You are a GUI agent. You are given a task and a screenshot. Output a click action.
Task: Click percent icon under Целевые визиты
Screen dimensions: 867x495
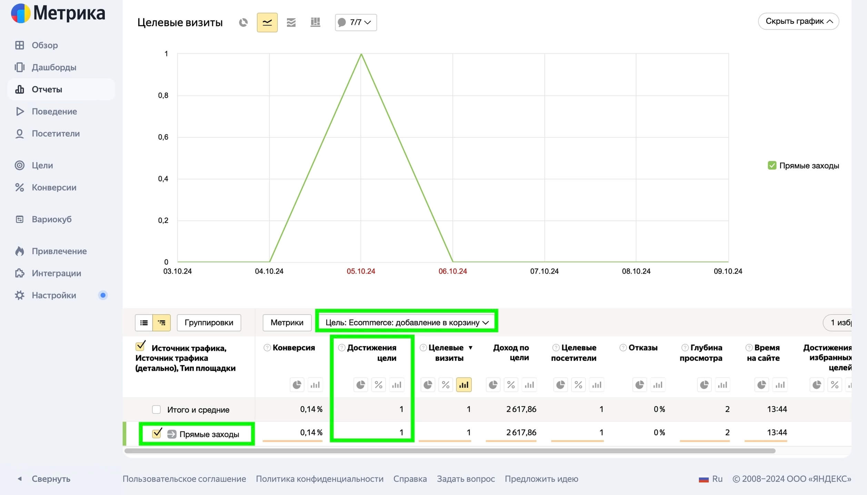click(446, 385)
